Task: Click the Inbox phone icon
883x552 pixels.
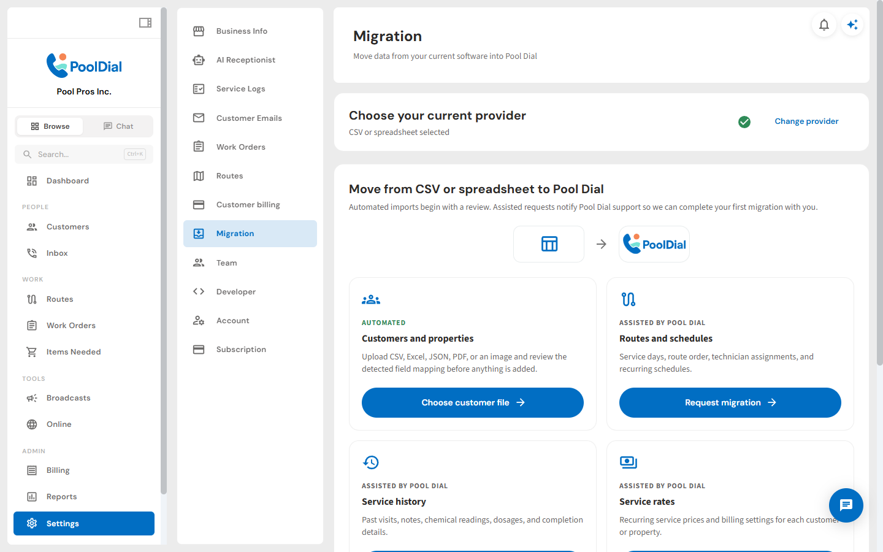Action: point(32,253)
